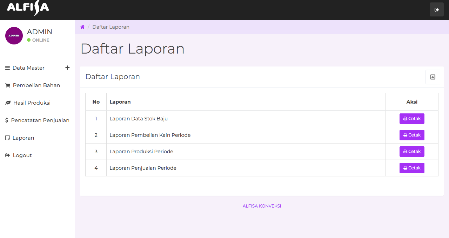Click Cetak for Laporan Penjualan Periode

coord(412,168)
